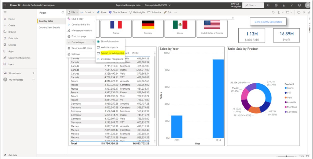Select Publish to web (public)
This screenshot has width=313, height=159.
tap(110, 53)
